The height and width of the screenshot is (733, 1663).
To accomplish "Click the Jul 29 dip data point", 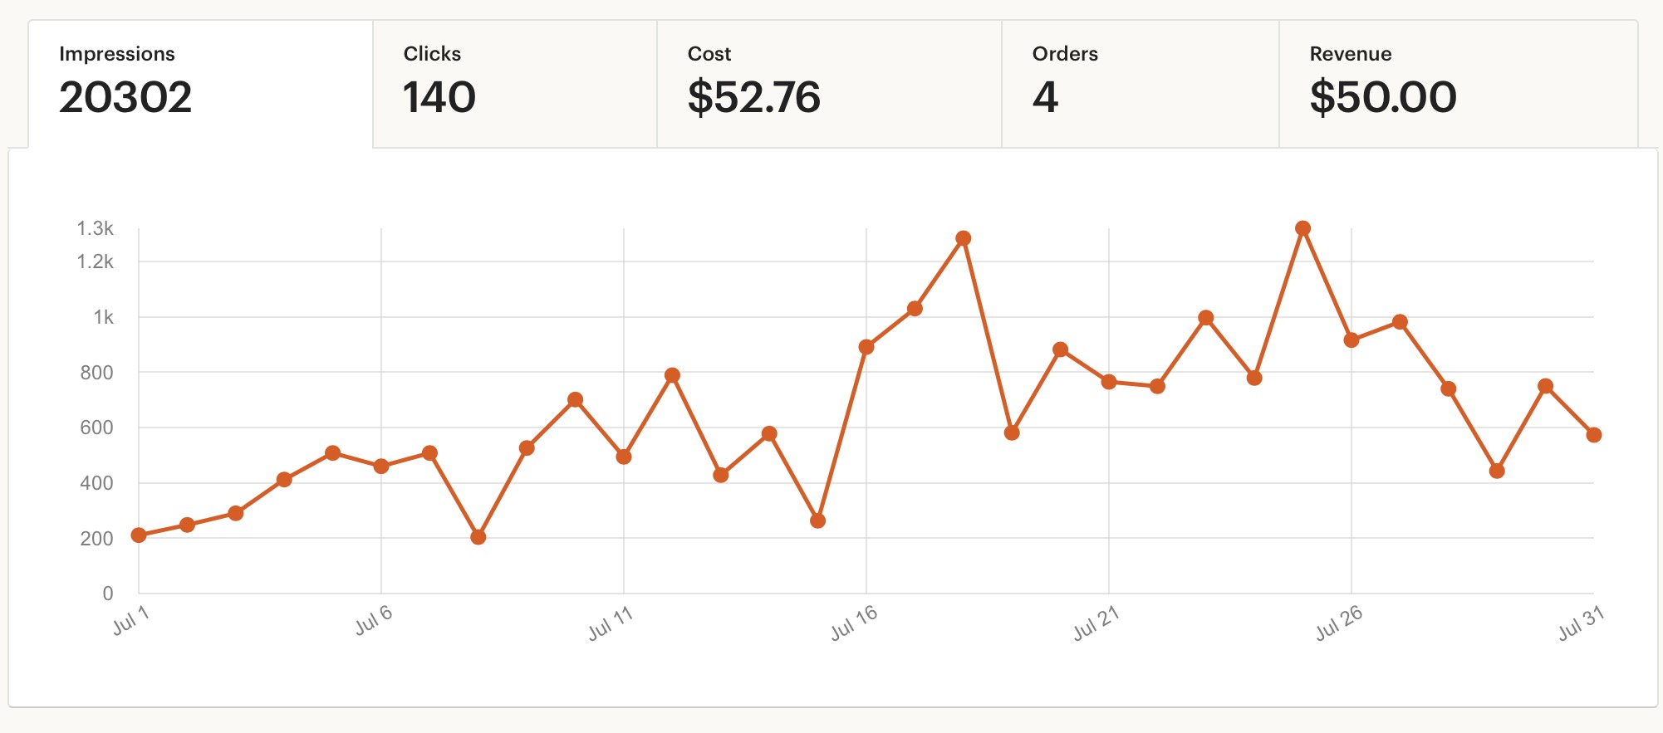I will (1497, 471).
